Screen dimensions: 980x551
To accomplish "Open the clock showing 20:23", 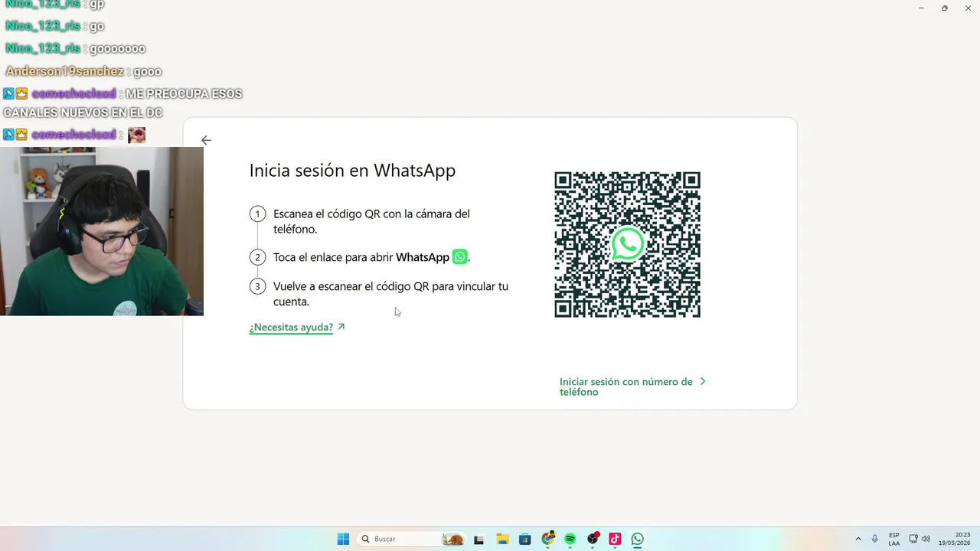I will click(x=955, y=539).
